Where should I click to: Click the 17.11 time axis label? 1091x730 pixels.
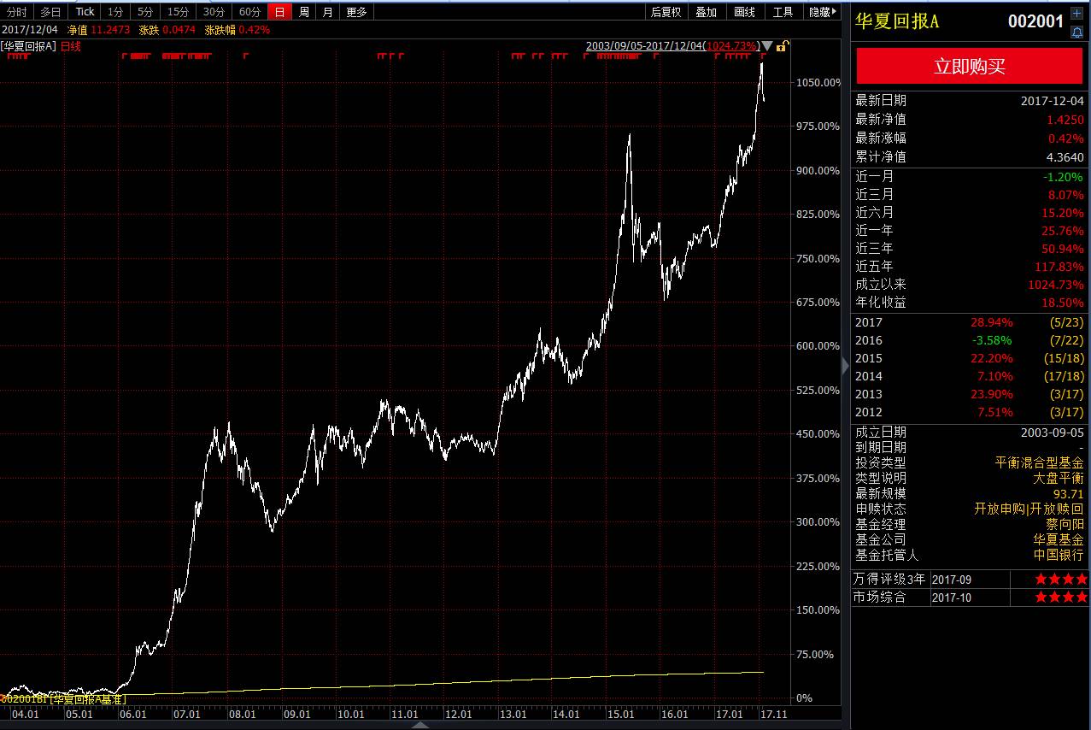click(x=772, y=714)
